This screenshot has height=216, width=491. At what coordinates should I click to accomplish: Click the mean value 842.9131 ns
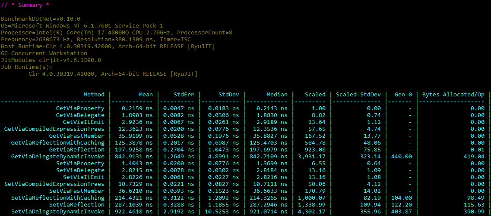coord(134,156)
